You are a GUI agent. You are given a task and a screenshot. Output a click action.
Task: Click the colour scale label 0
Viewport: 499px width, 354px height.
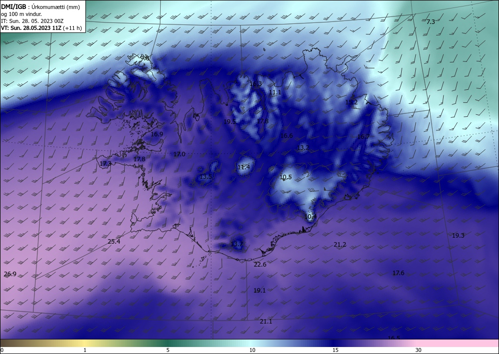coord(2,350)
